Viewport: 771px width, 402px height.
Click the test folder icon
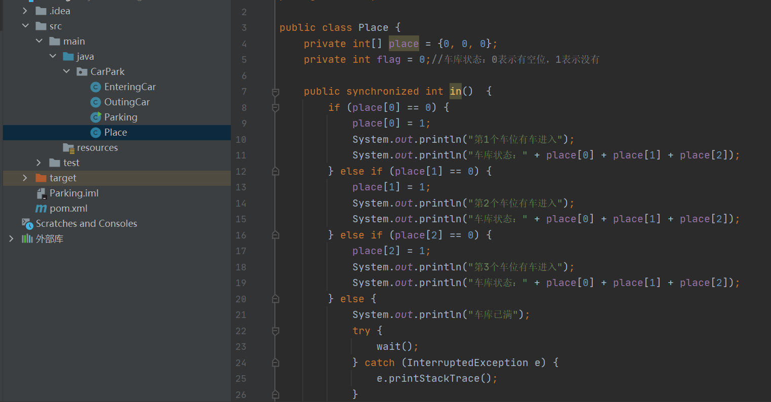(55, 163)
